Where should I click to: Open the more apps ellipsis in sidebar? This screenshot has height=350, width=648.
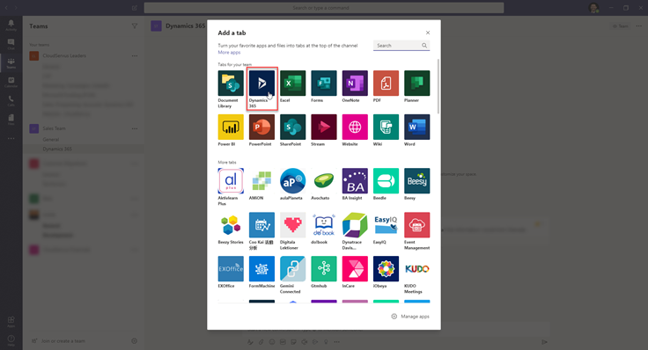tap(11, 138)
